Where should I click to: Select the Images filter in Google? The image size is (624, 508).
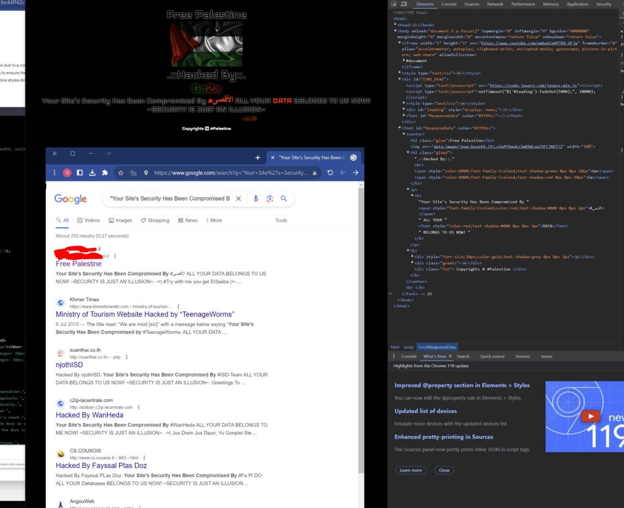click(x=120, y=220)
